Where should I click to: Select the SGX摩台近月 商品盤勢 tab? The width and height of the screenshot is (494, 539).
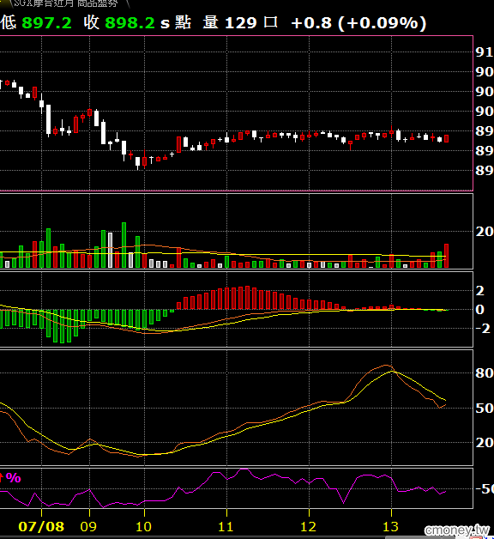pos(65,3)
